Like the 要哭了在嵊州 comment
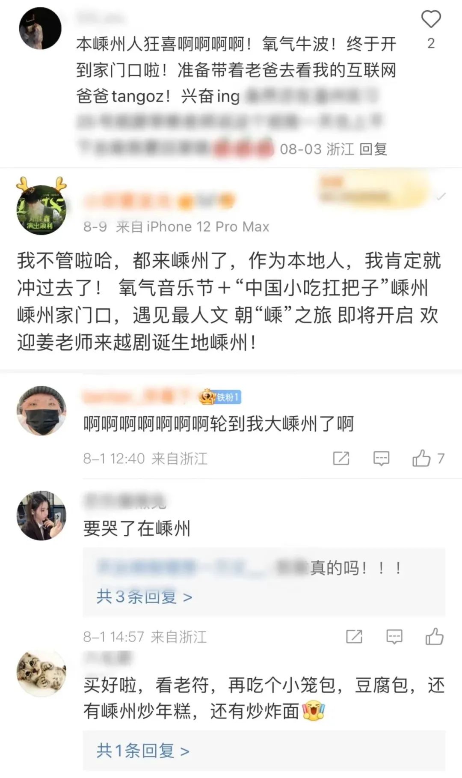Image resolution: width=462 pixels, height=778 pixels. (x=434, y=636)
